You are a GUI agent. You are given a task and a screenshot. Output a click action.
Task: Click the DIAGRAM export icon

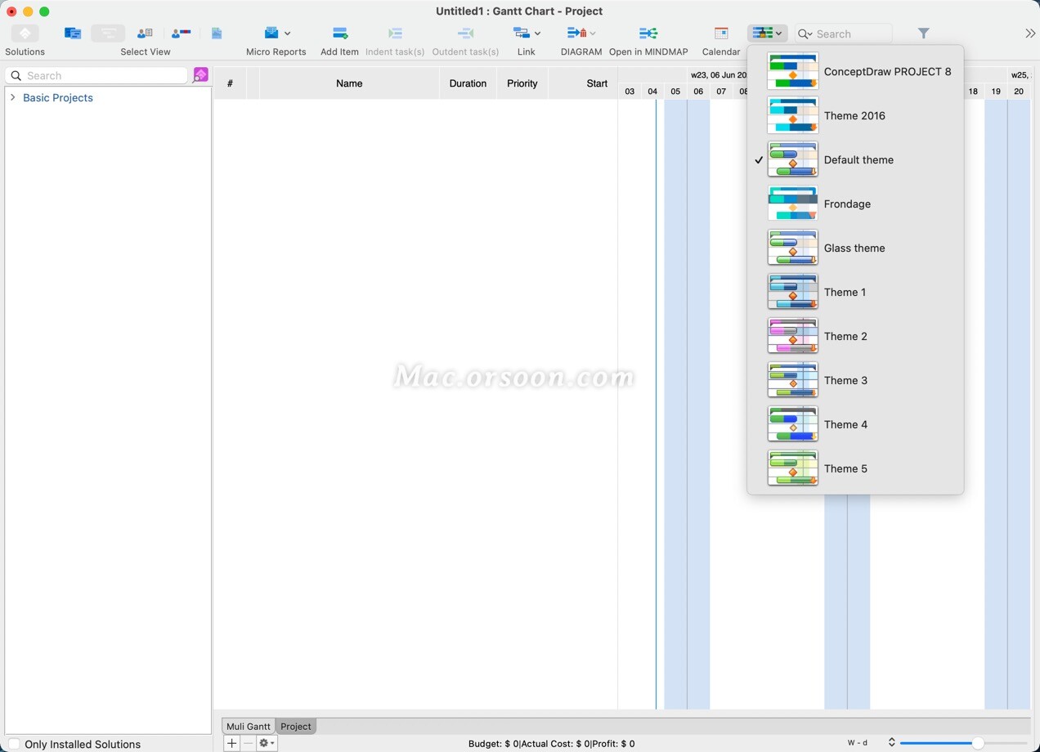576,34
